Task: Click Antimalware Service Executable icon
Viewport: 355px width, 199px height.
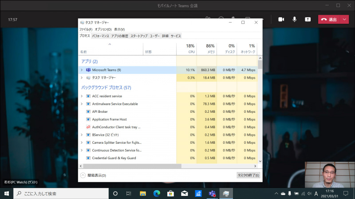Action: [88, 104]
